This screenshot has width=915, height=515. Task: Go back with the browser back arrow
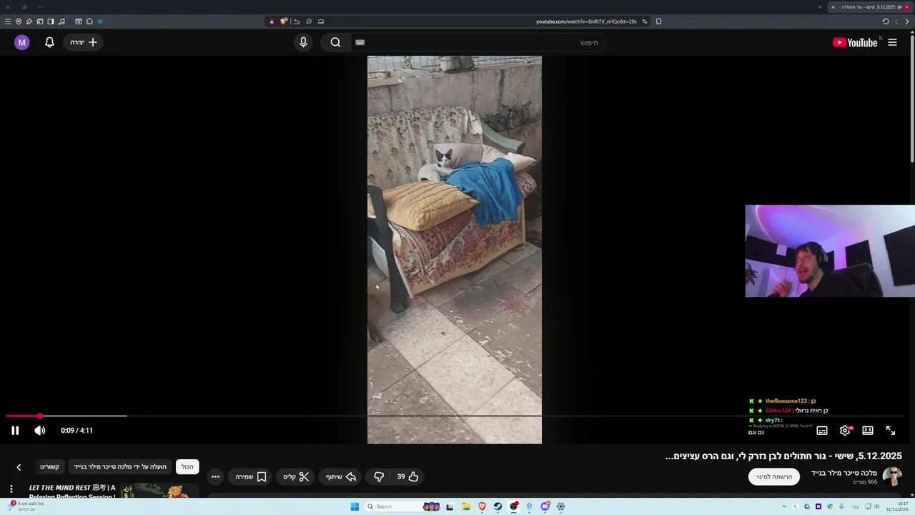pyautogui.click(x=906, y=21)
